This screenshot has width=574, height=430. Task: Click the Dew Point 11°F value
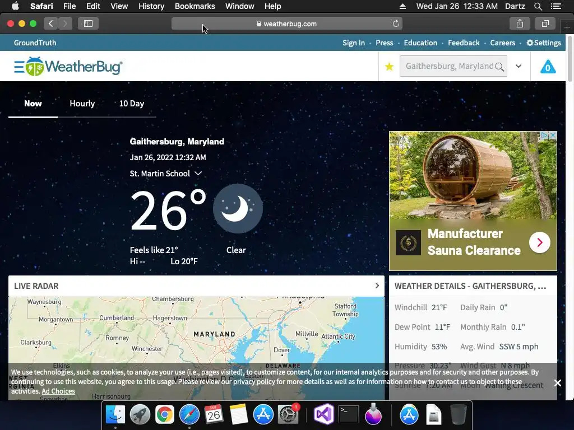pyautogui.click(x=442, y=327)
